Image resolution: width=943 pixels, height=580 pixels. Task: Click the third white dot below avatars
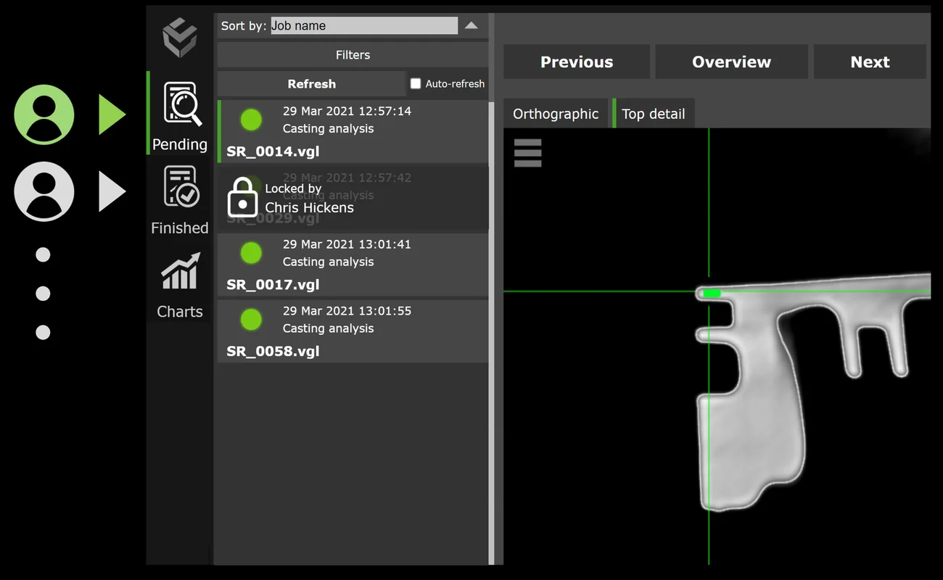tap(43, 333)
